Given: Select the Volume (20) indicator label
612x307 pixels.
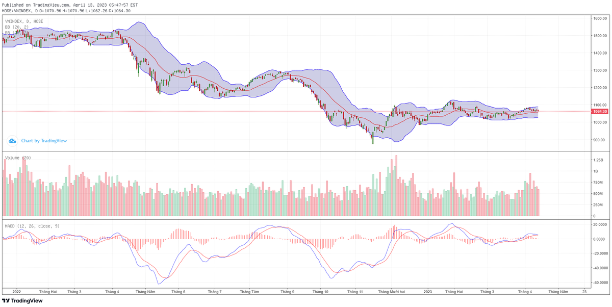Looking at the screenshot, I should 18,158.
